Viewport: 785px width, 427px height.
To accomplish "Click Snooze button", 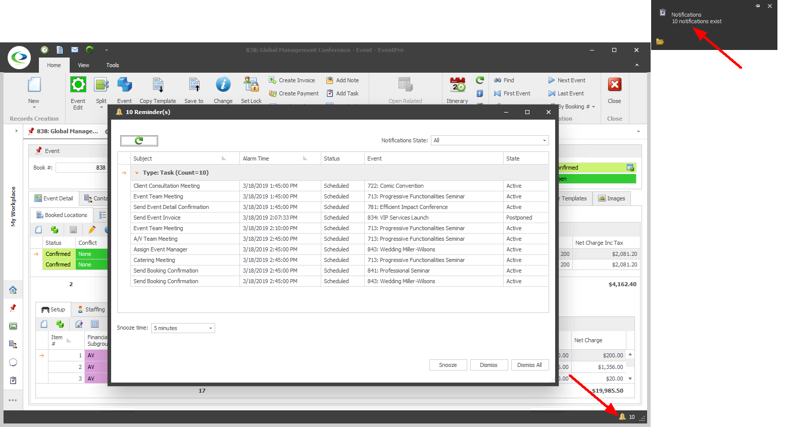I will coord(448,365).
